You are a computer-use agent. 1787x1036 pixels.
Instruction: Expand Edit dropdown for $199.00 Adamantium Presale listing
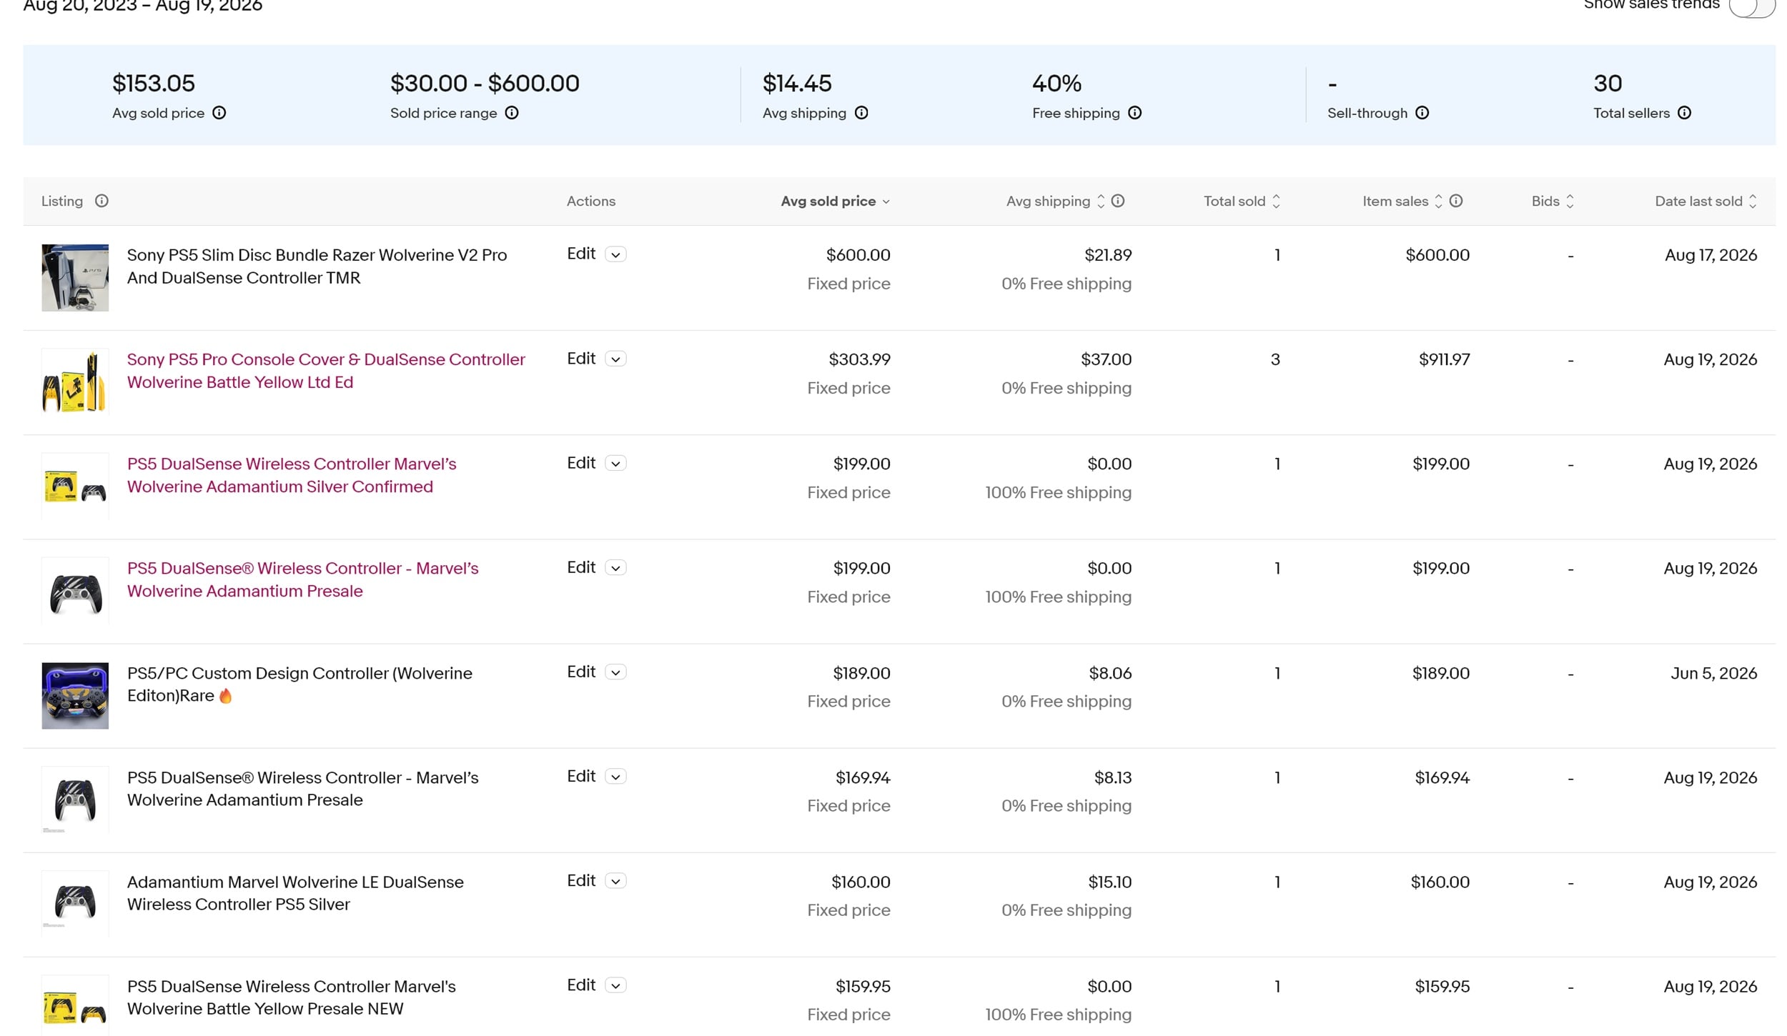615,567
